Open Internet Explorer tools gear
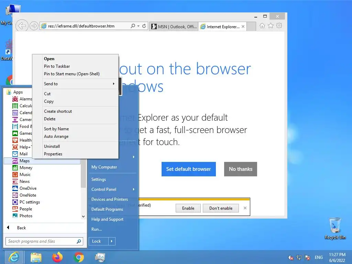The image size is (352, 264). (279, 25)
